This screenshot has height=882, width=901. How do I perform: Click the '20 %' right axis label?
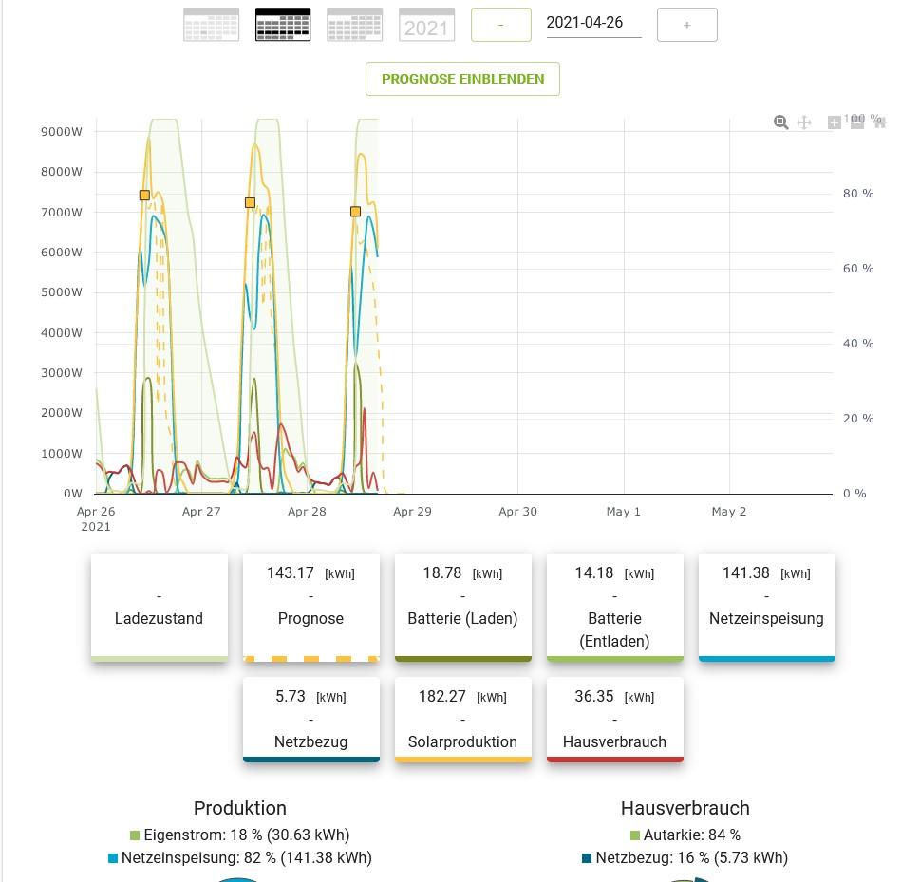[858, 419]
